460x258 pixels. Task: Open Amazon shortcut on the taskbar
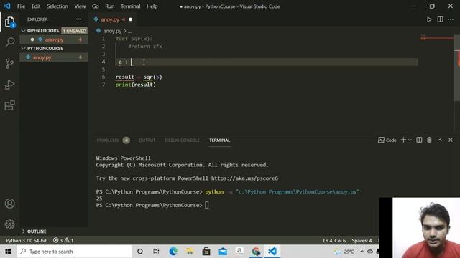point(239,252)
